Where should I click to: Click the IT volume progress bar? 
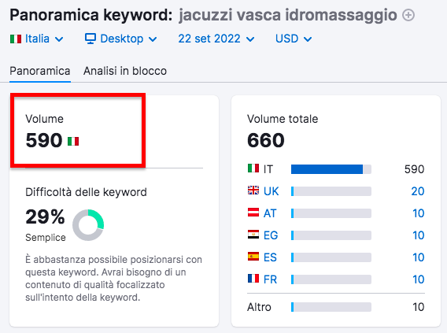[x=331, y=169]
